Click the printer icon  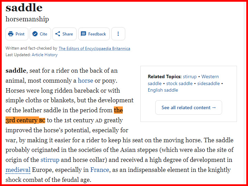click(11, 34)
